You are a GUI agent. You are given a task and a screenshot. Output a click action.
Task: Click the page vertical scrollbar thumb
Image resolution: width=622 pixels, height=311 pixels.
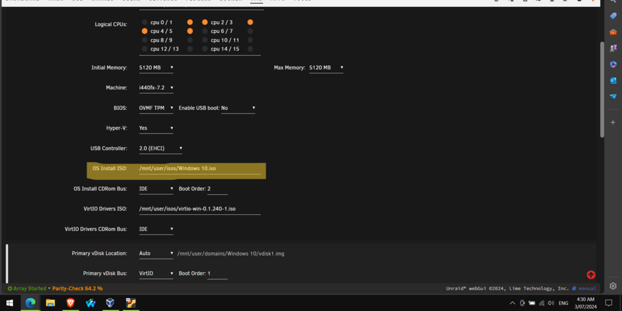602,89
